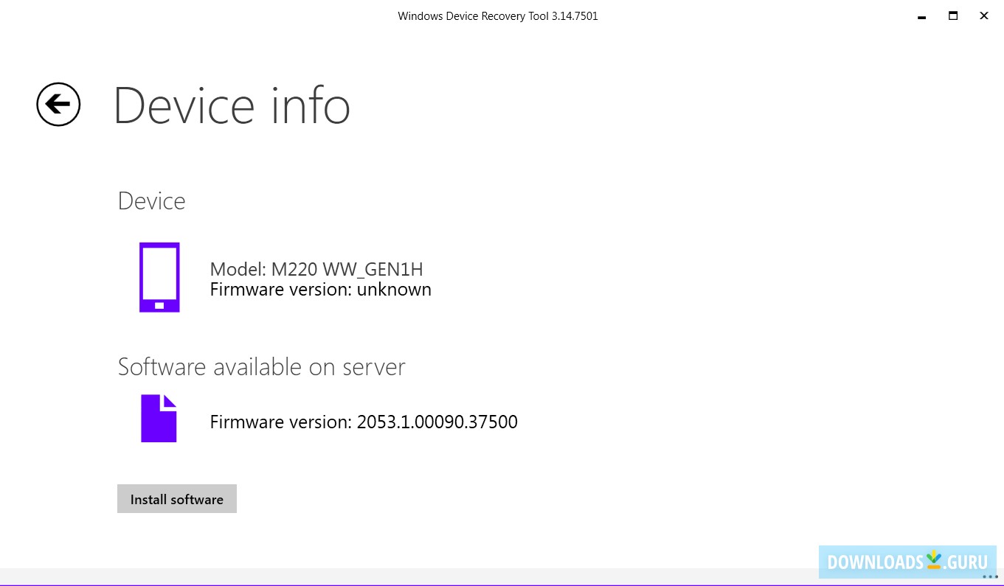Click the Software available on server heading
This screenshot has width=1004, height=586.
[261, 366]
